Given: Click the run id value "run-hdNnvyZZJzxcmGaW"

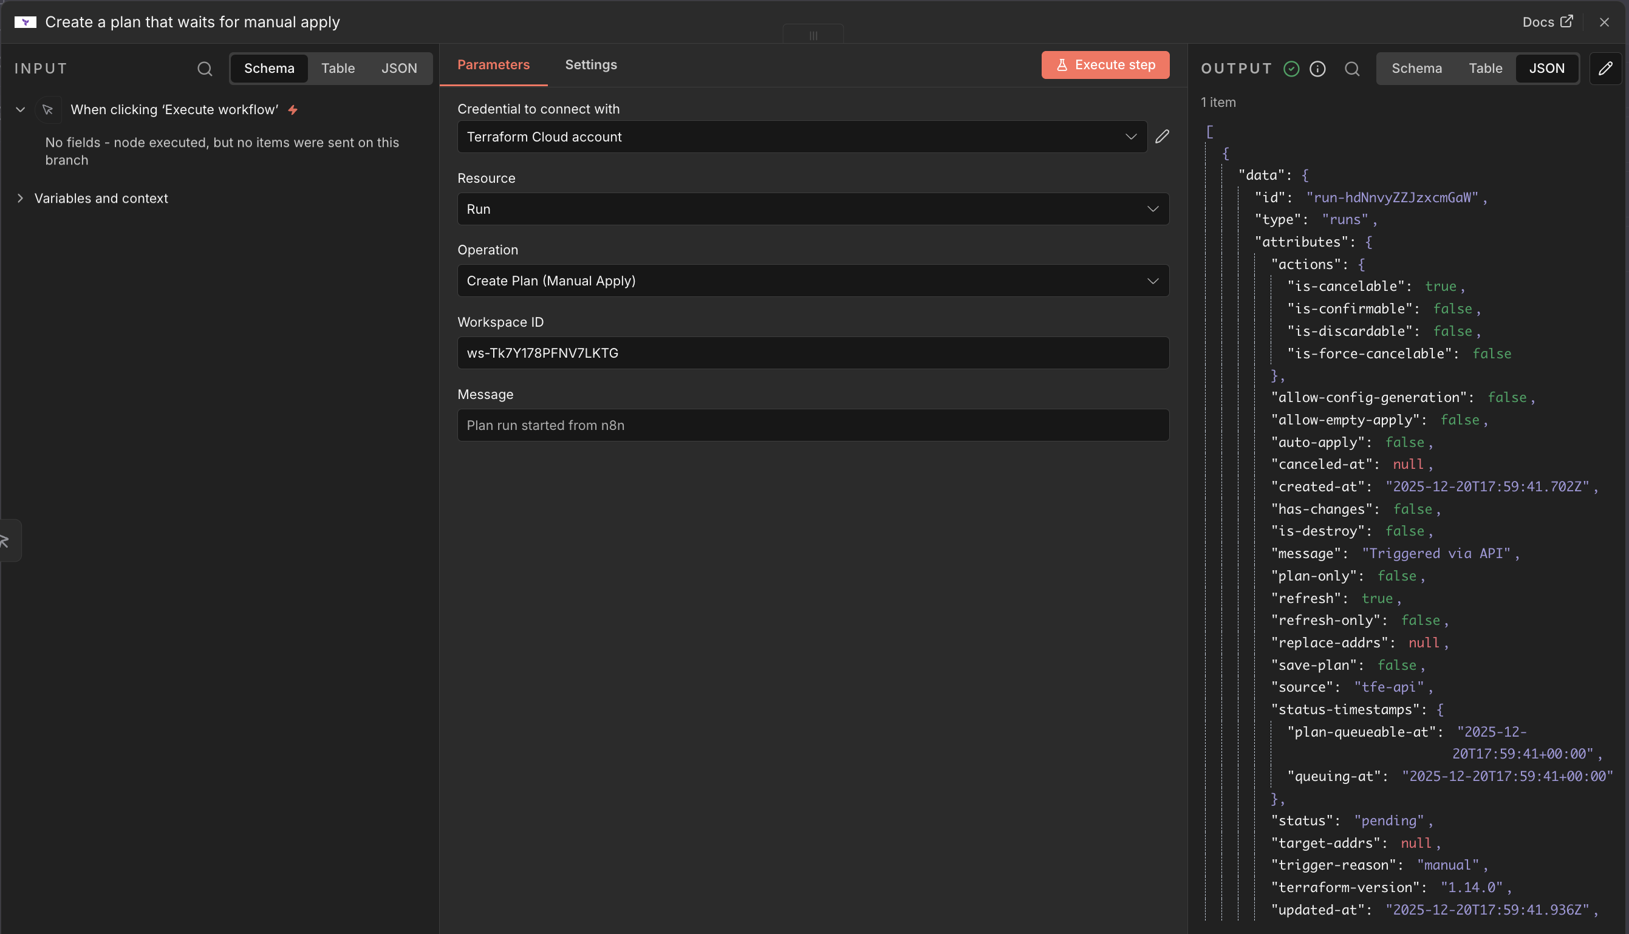Looking at the screenshot, I should 1392,197.
